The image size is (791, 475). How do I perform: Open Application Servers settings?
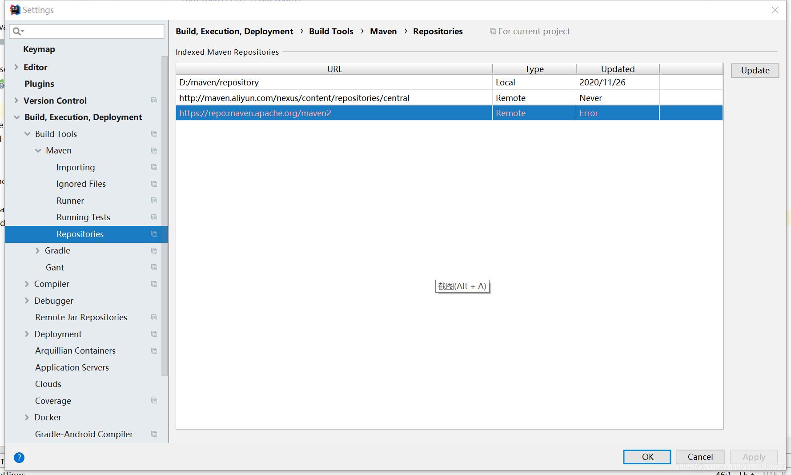coord(72,368)
